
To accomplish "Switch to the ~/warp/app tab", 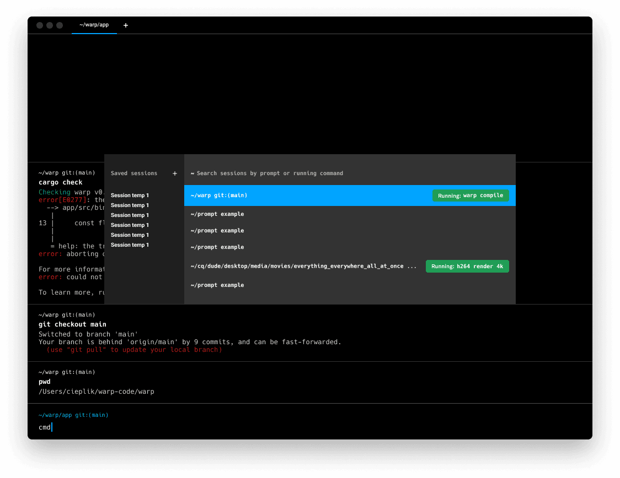I will tap(94, 25).
